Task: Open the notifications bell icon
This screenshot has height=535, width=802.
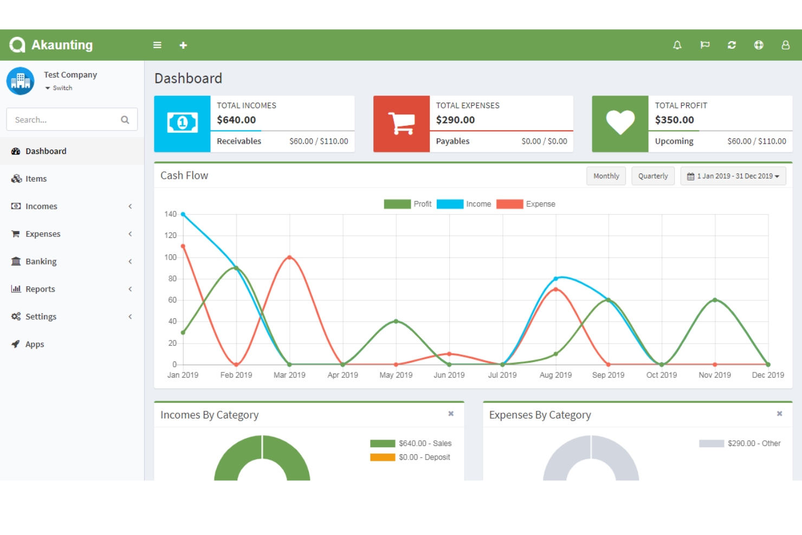Action: pos(677,45)
